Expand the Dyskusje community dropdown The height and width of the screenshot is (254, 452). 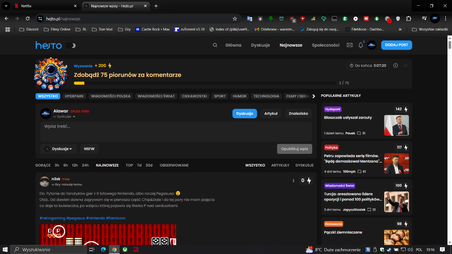coord(59,149)
